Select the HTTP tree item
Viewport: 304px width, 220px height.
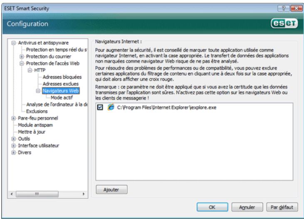pos(40,70)
